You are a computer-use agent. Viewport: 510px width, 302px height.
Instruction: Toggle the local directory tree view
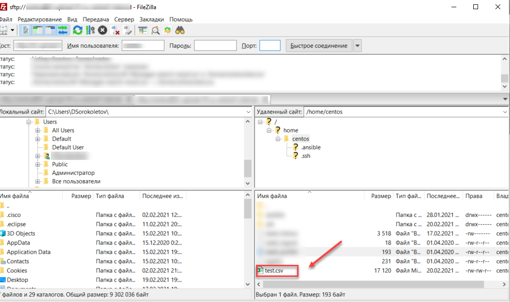pyautogui.click(x=38, y=30)
